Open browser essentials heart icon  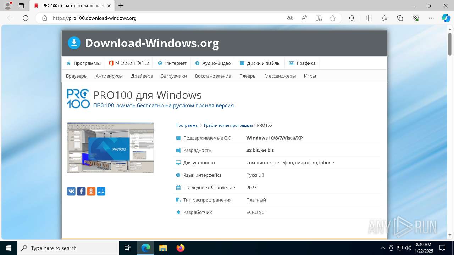[x=416, y=18]
